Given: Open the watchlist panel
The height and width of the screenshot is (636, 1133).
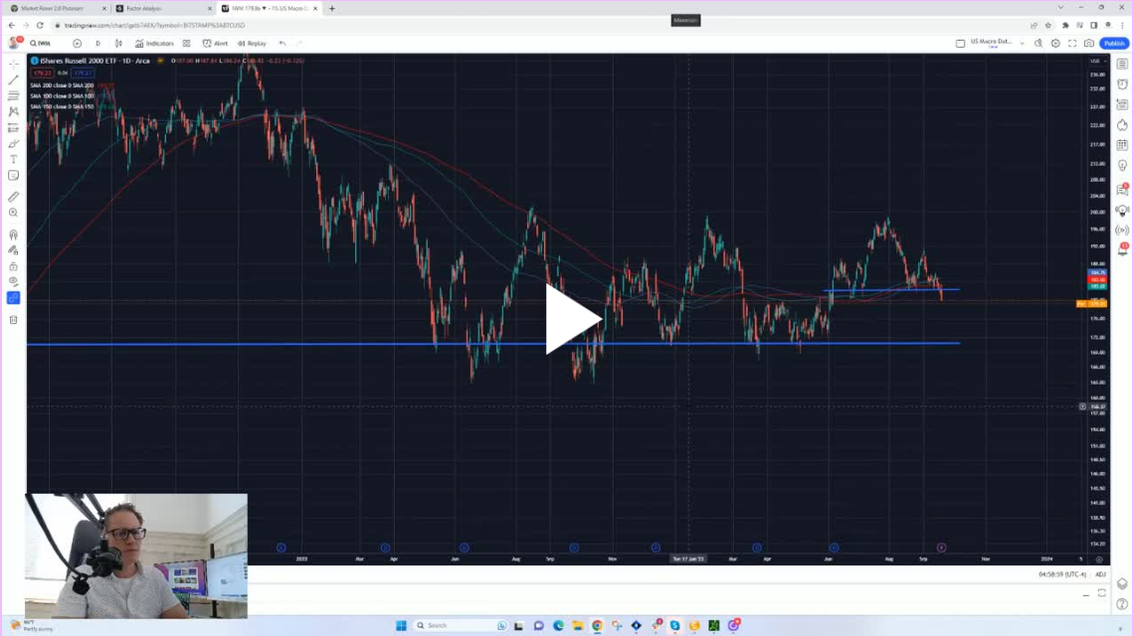Looking at the screenshot, I should 1122,65.
